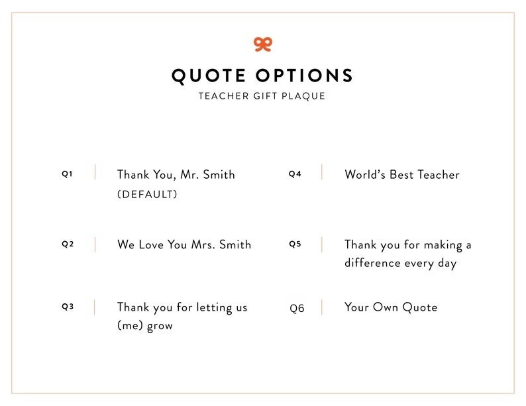Select the Q1 label

[68, 174]
